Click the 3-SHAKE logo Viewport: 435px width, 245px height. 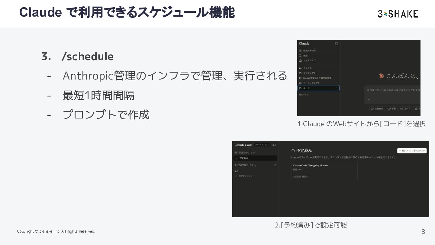[x=398, y=14]
